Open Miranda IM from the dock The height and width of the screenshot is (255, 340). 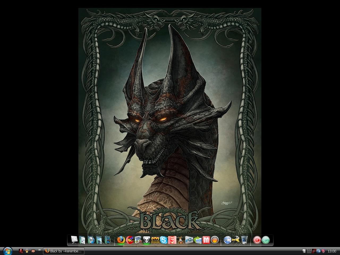pos(155,240)
